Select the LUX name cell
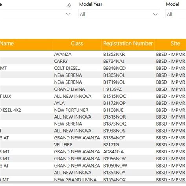Screen dimensions: 186x186 (5, 96)
